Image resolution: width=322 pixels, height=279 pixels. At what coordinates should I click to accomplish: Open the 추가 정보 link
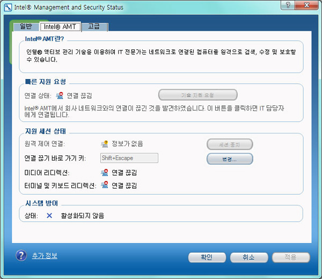(45, 256)
